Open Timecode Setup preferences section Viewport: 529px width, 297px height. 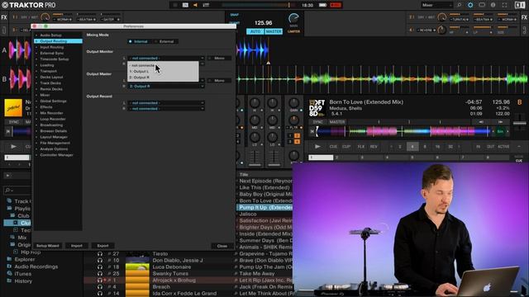click(55, 59)
